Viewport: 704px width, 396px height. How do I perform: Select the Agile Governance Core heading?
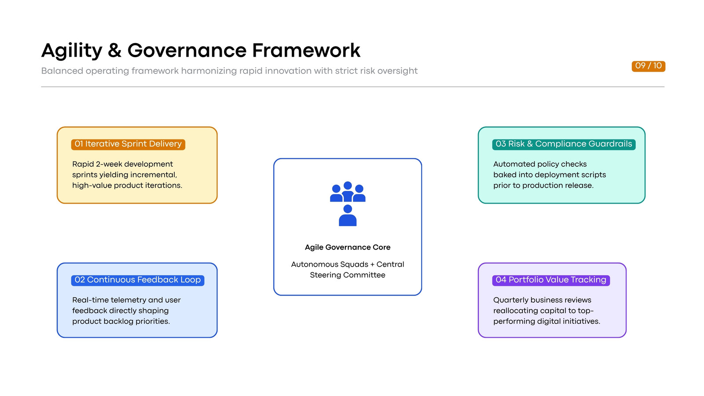[348, 247]
